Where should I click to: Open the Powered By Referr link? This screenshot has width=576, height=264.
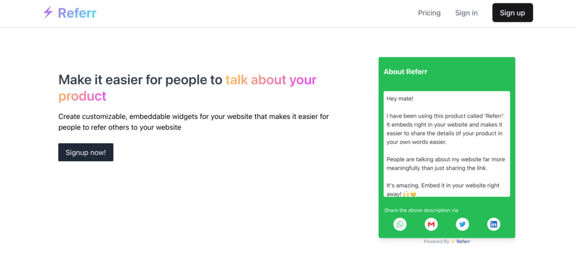coord(463,242)
